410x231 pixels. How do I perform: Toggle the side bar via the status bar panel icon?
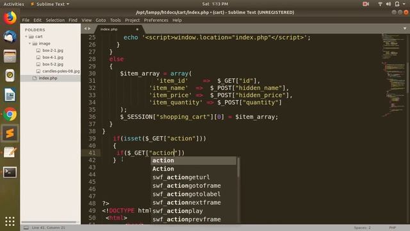pos(26,228)
